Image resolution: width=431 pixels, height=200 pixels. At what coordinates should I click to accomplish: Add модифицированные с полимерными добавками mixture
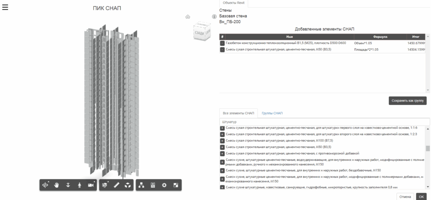222,179
